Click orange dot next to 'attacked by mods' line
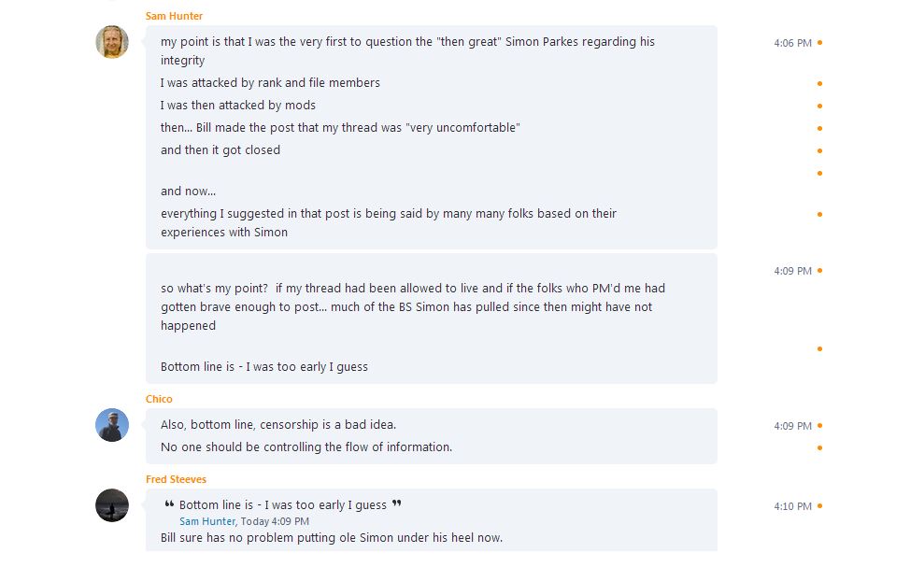Image resolution: width=910 pixels, height=567 pixels. [819, 106]
